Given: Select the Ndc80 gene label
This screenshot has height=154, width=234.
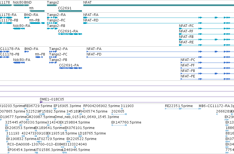Looking at the screenshot, I should pos(18,2).
